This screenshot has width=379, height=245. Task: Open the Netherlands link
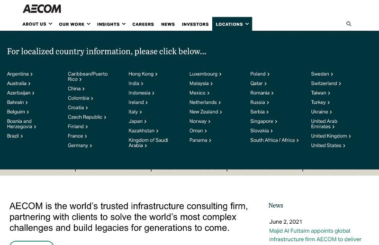click(x=205, y=102)
